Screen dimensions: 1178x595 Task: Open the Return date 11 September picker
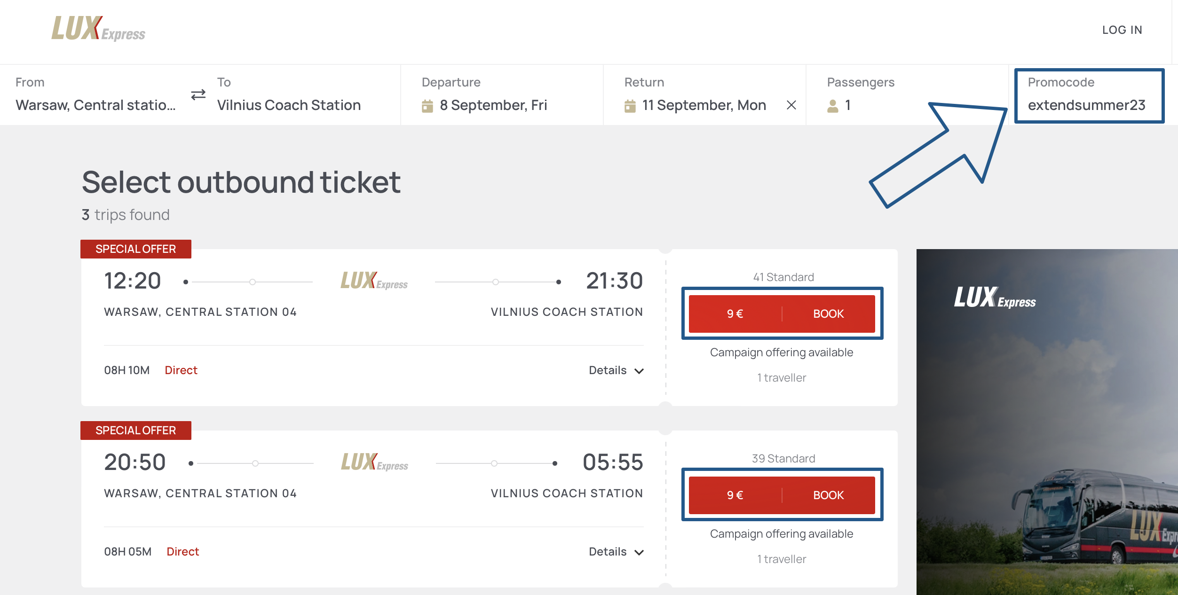[704, 105]
